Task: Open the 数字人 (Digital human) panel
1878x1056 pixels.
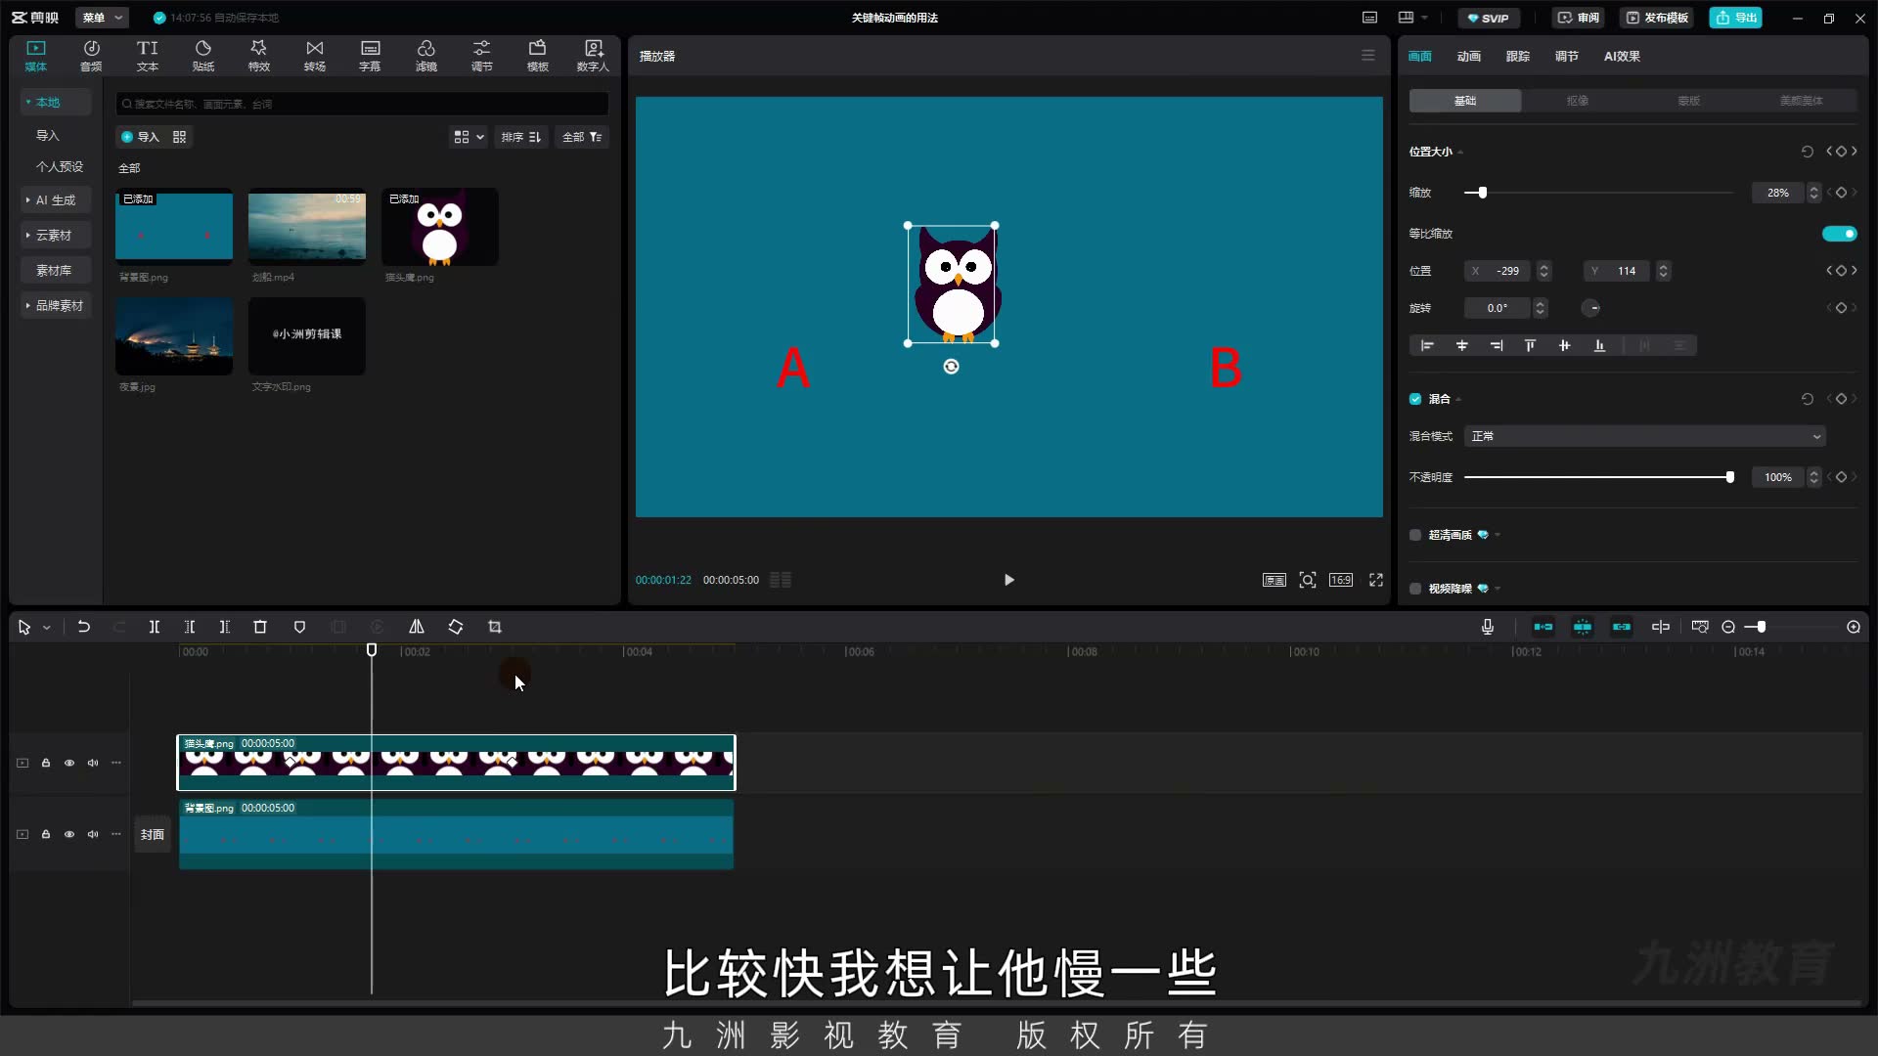Action: pos(593,56)
